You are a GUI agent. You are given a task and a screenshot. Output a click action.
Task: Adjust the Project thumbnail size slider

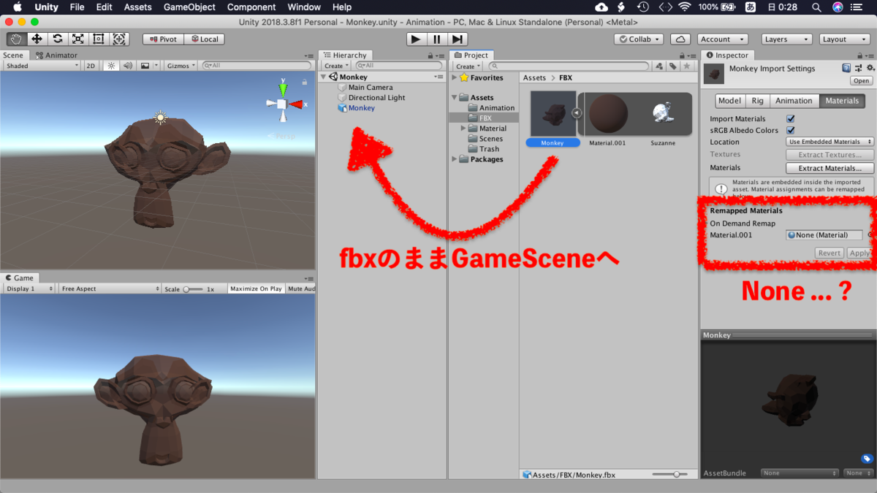pyautogui.click(x=671, y=475)
